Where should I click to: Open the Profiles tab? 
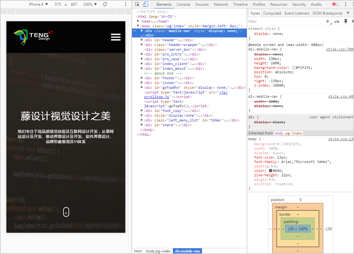(259, 4)
